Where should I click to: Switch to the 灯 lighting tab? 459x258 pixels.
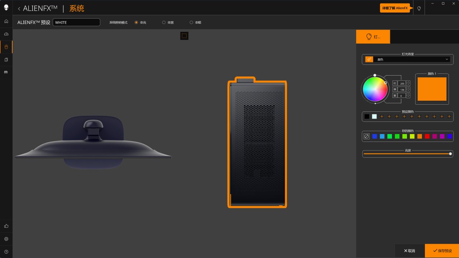tap(373, 37)
